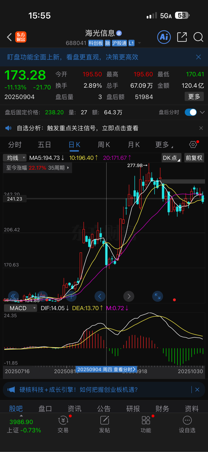Tap the 盘后固定价格 238.20 value
Viewport: 208px width, 452px height.
tap(54, 112)
